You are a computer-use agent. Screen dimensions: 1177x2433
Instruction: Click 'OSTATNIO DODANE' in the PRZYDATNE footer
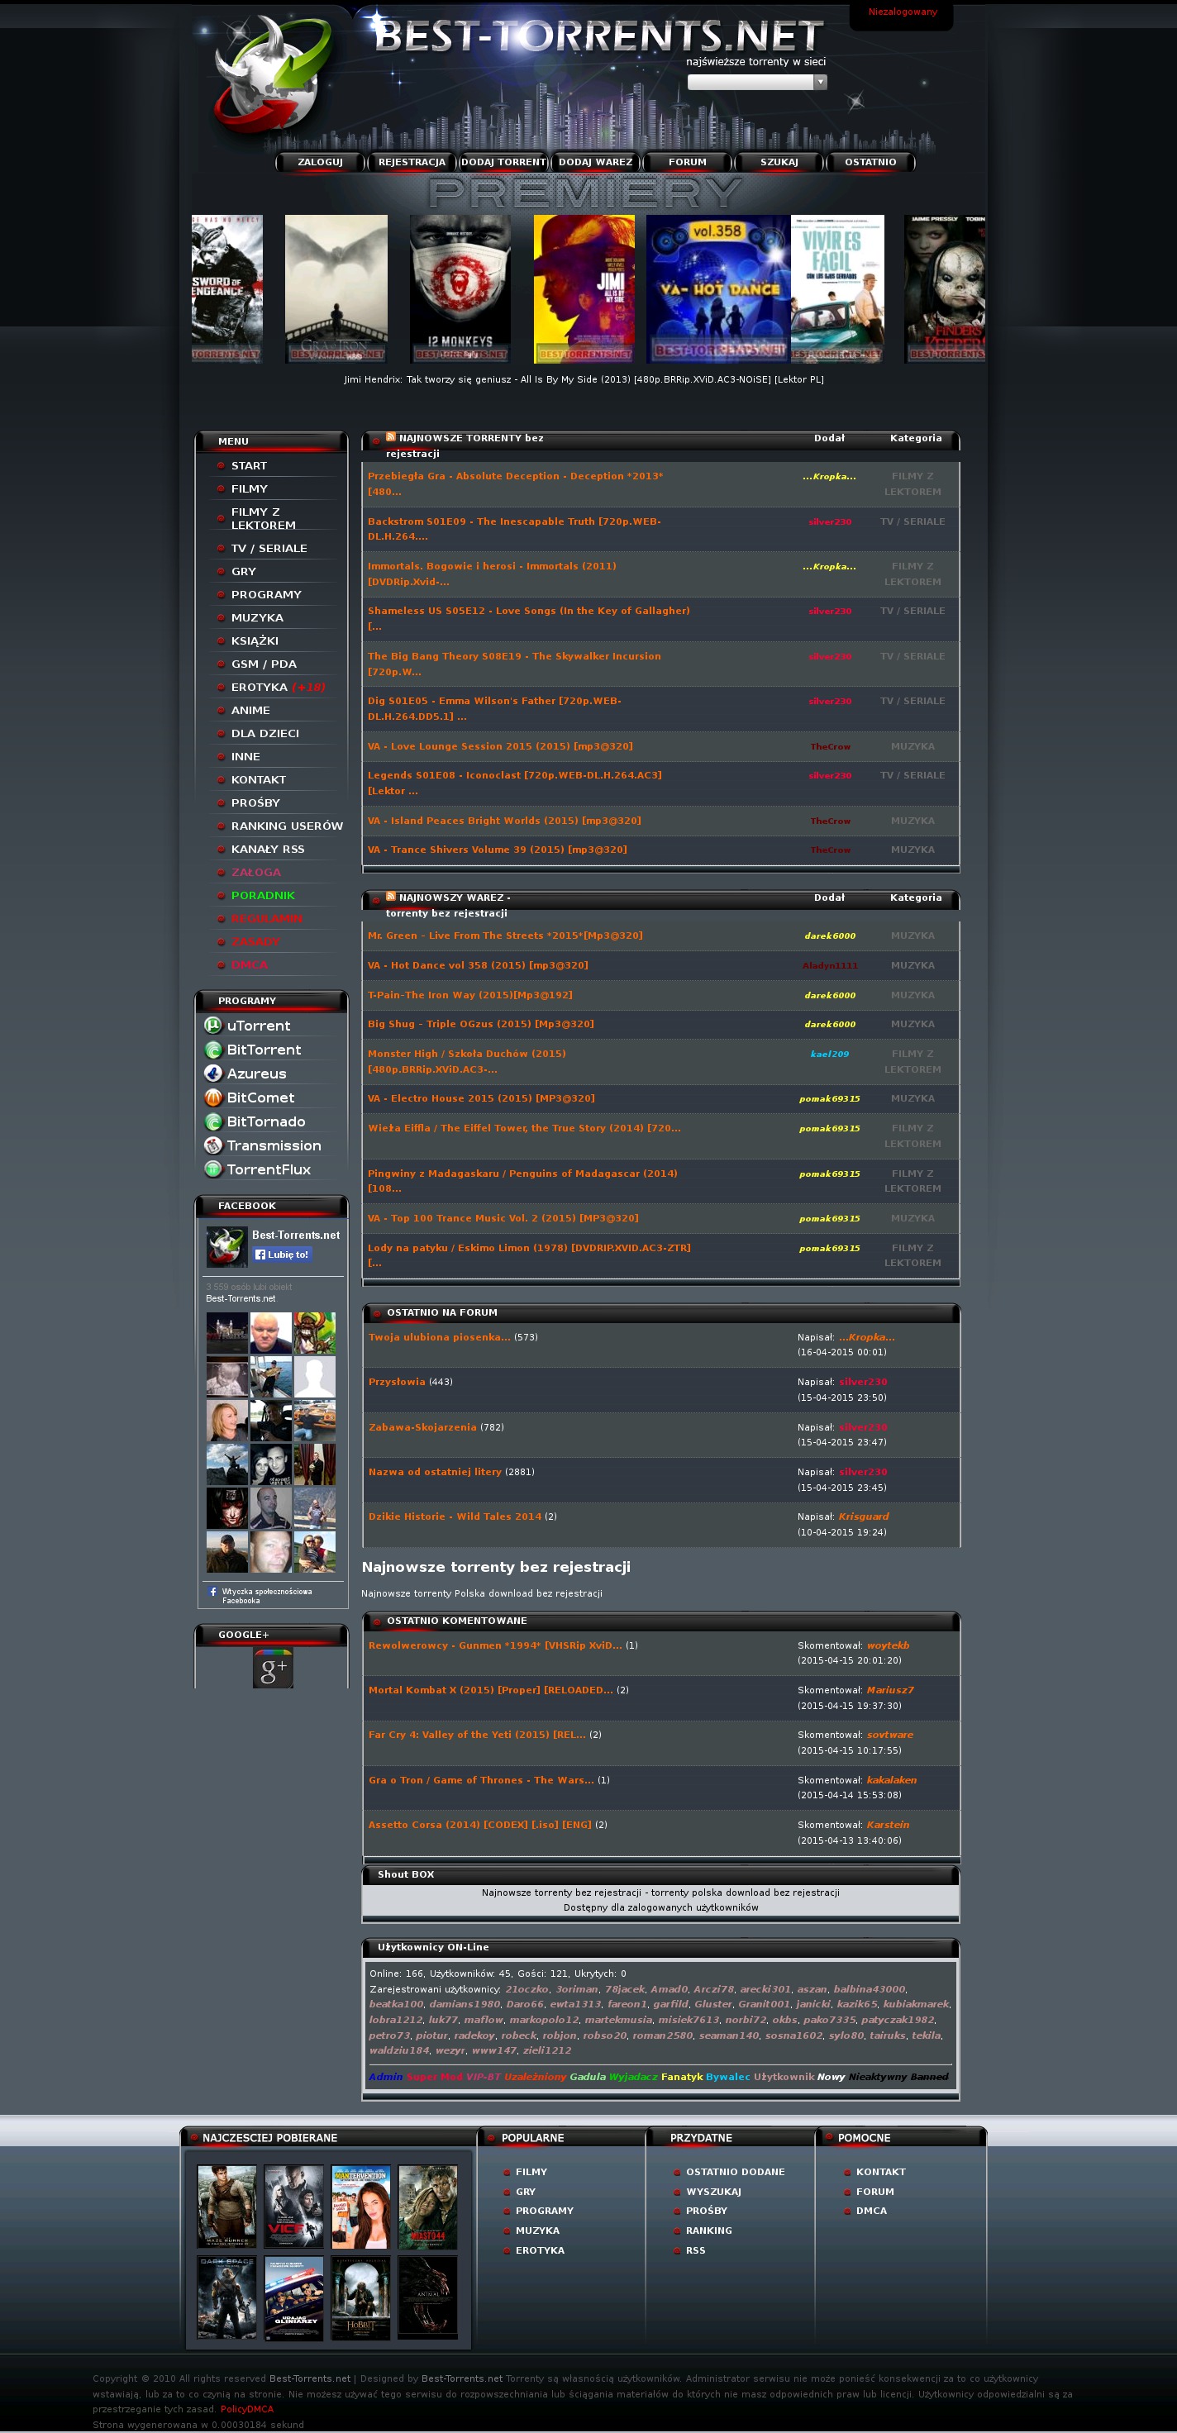click(x=735, y=2171)
